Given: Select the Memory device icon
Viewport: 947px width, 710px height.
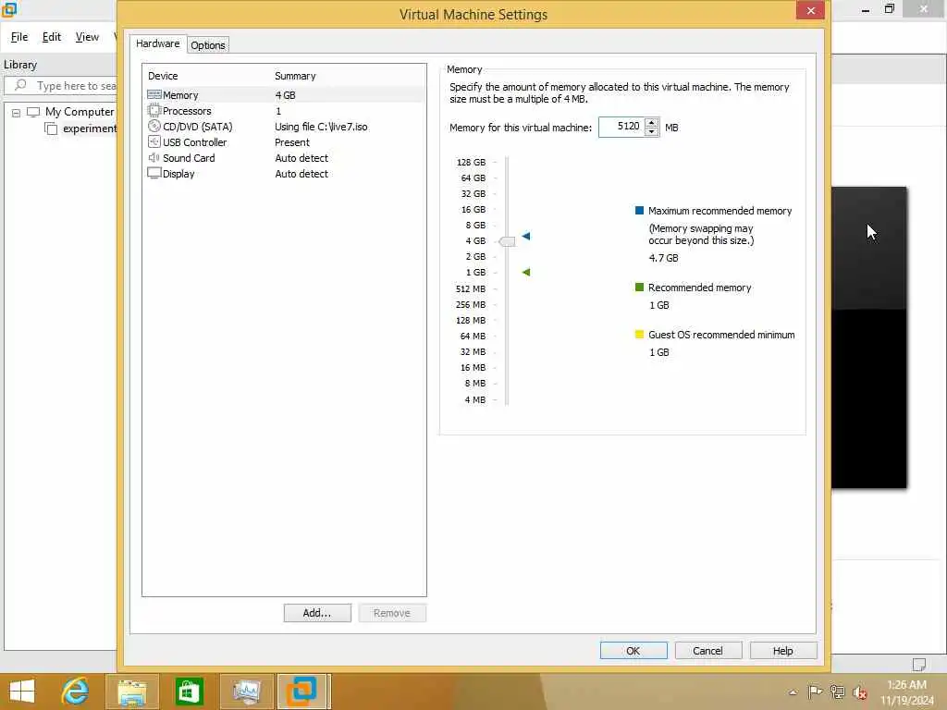Looking at the screenshot, I should tap(154, 95).
